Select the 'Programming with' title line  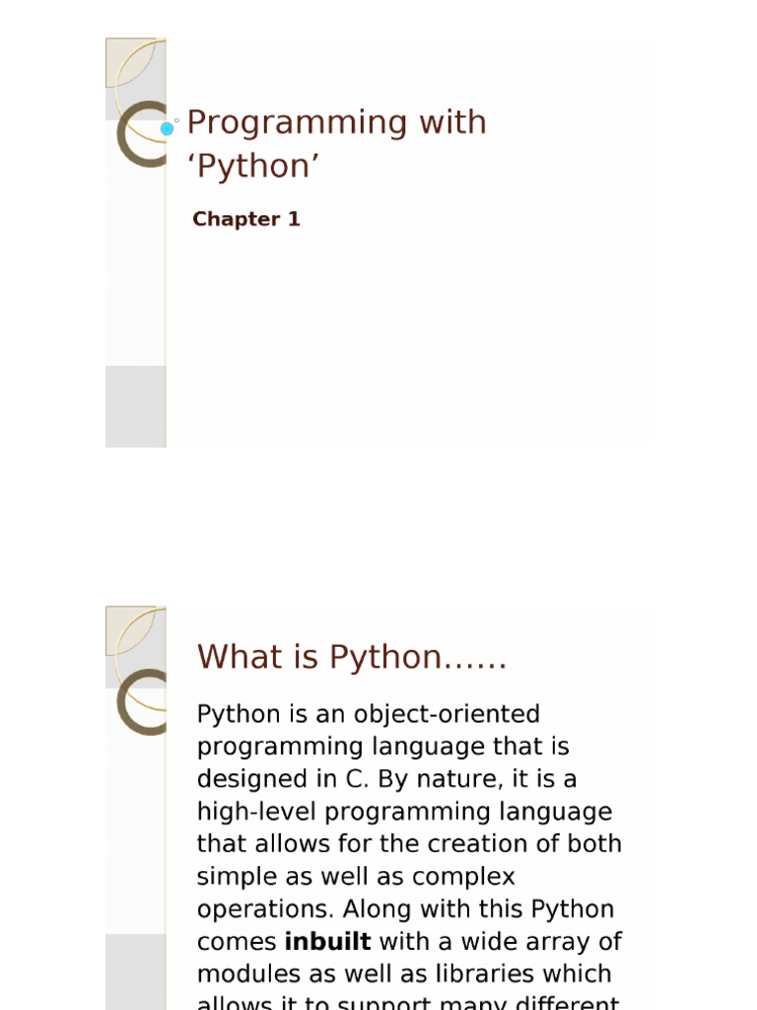(x=336, y=122)
